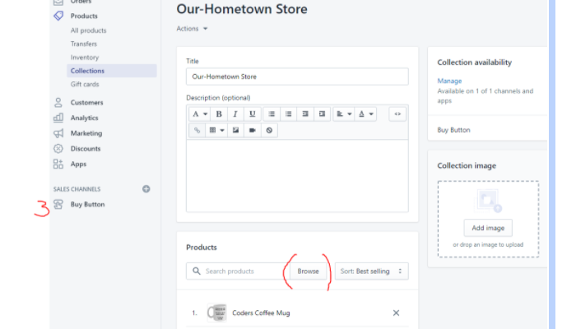
Task: Indent text in description editor
Action: pos(323,114)
